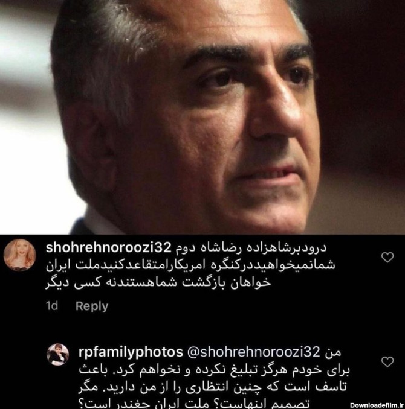The image size is (405, 409).
Task: Open rpfamilyphotos profile avatar
Action: pyautogui.click(x=58, y=354)
